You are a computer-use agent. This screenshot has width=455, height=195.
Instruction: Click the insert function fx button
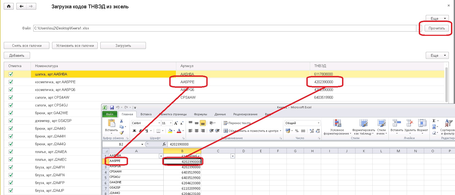(164, 144)
